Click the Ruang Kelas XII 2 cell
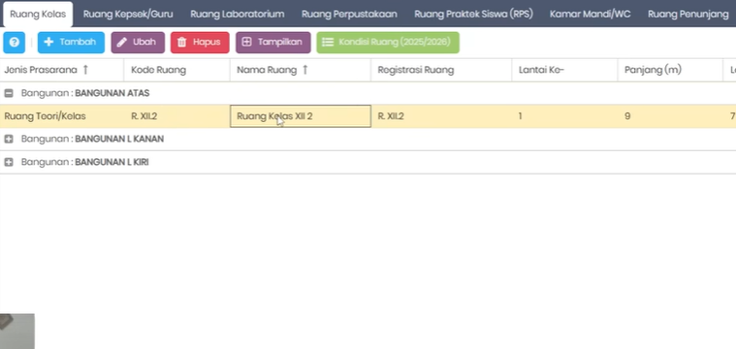The width and height of the screenshot is (736, 349). pos(301,116)
